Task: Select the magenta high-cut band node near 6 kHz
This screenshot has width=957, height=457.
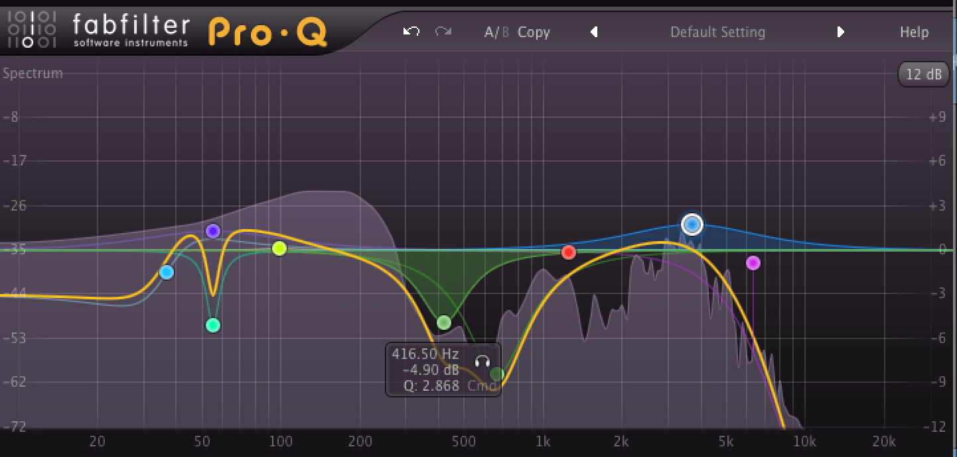Action: (753, 263)
